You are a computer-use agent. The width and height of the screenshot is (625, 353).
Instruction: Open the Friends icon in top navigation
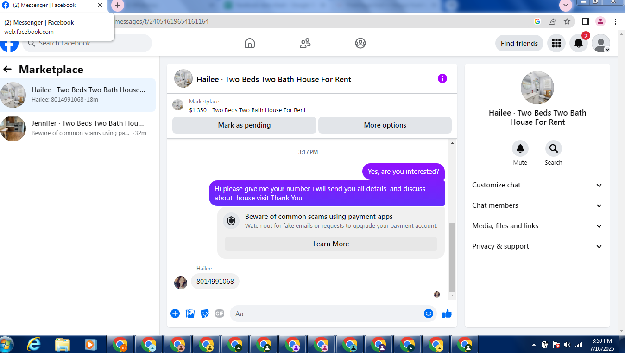(305, 43)
